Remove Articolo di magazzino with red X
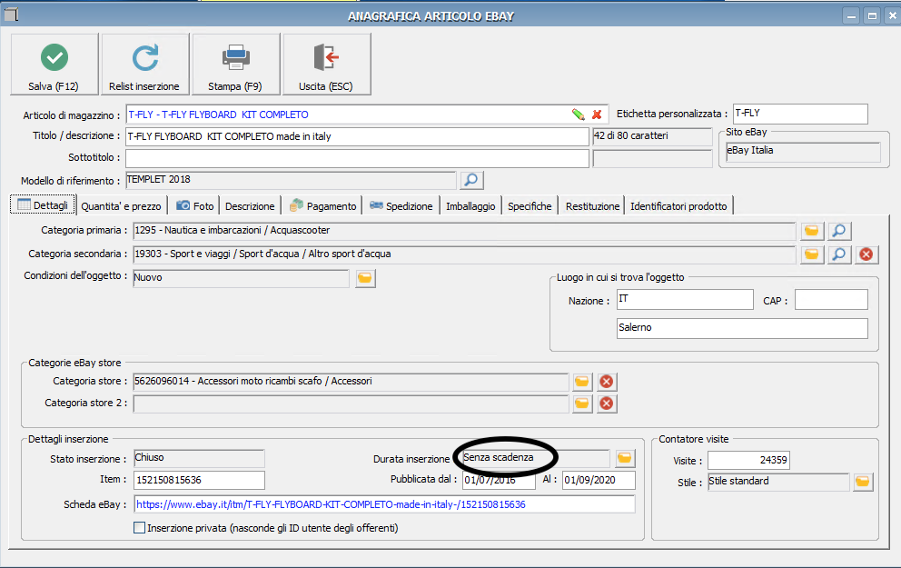The width and height of the screenshot is (901, 568). click(x=597, y=115)
